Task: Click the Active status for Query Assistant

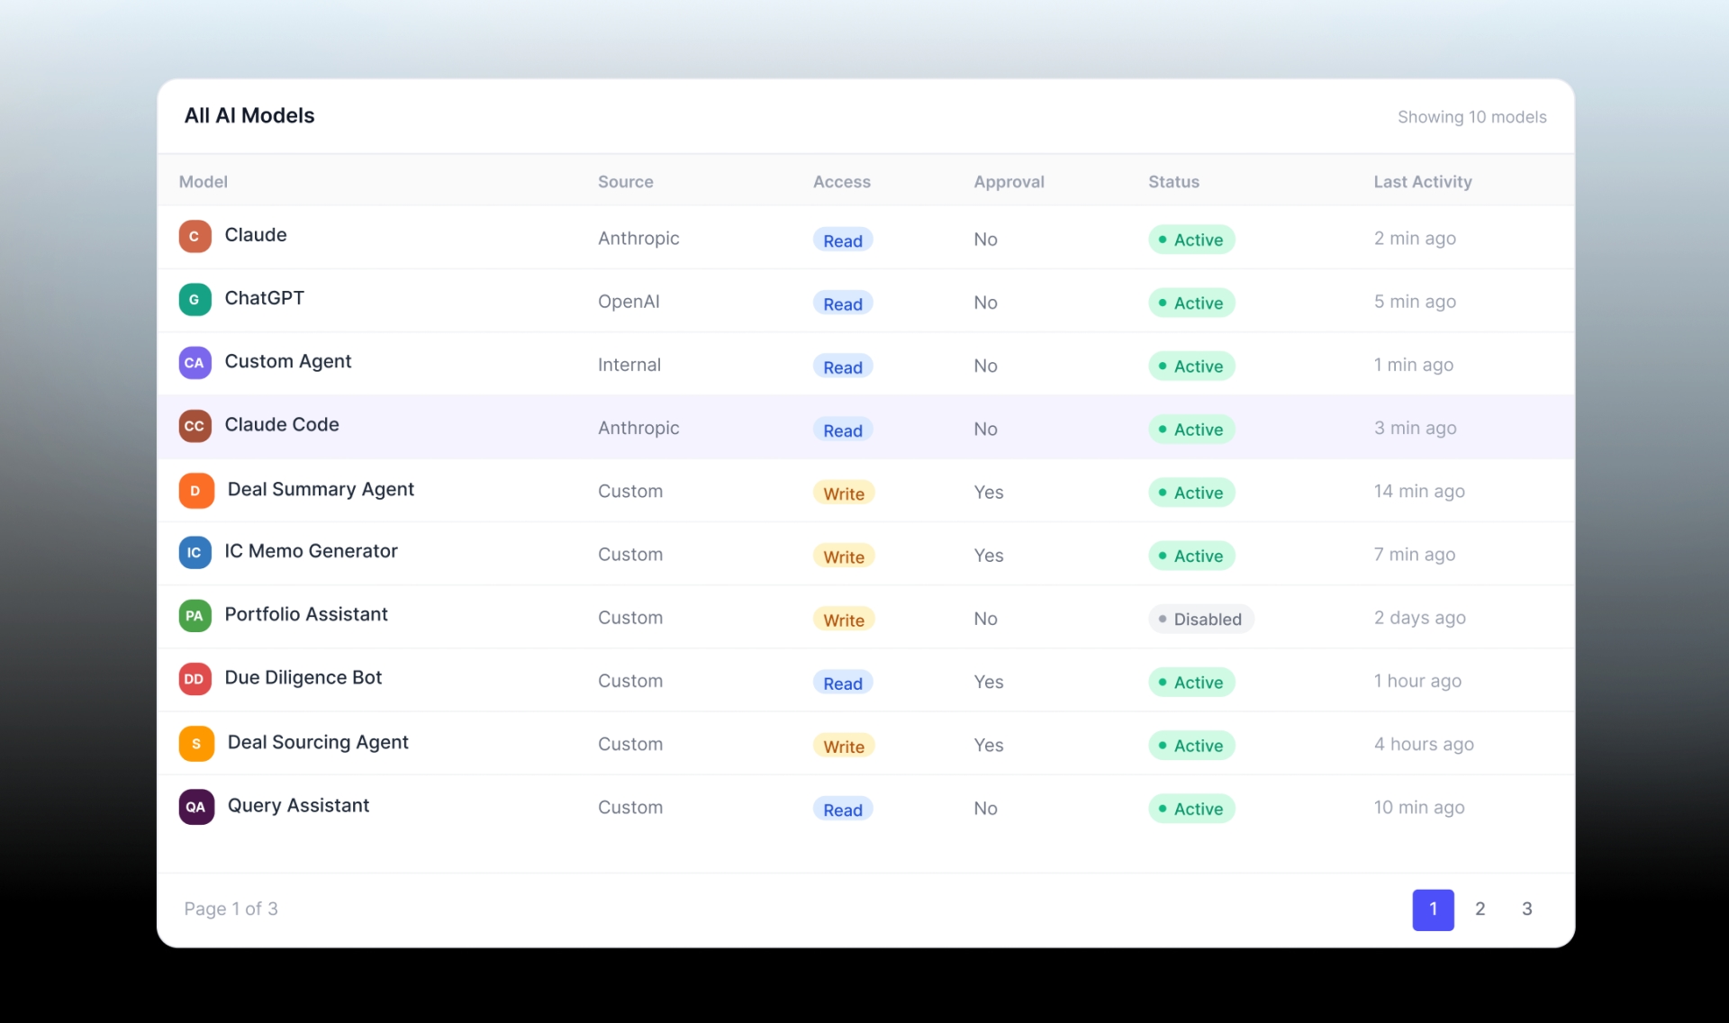Action: [1190, 809]
